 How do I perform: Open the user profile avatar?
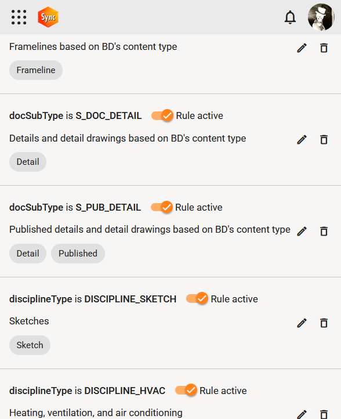[x=321, y=17]
